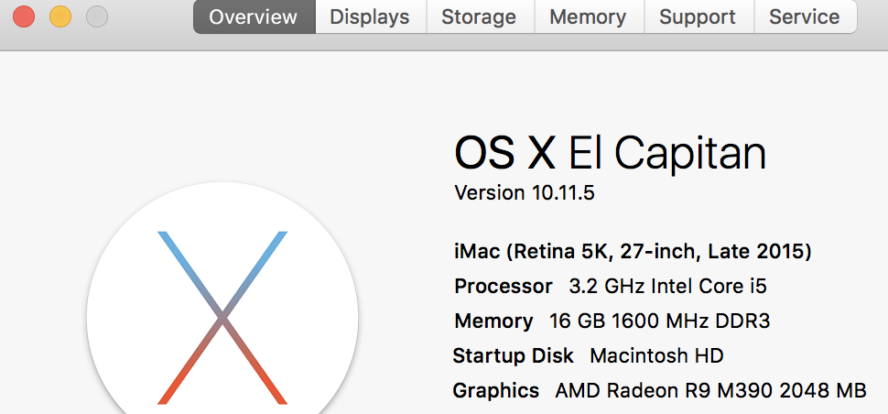Open the Displays tab
The width and height of the screenshot is (888, 414).
[371, 17]
